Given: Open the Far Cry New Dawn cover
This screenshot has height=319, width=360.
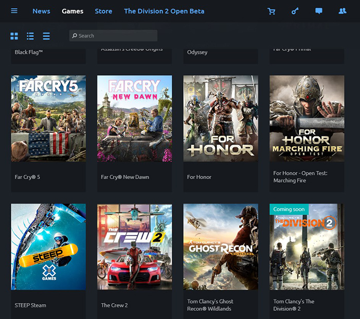Looking at the screenshot, I should (x=135, y=118).
